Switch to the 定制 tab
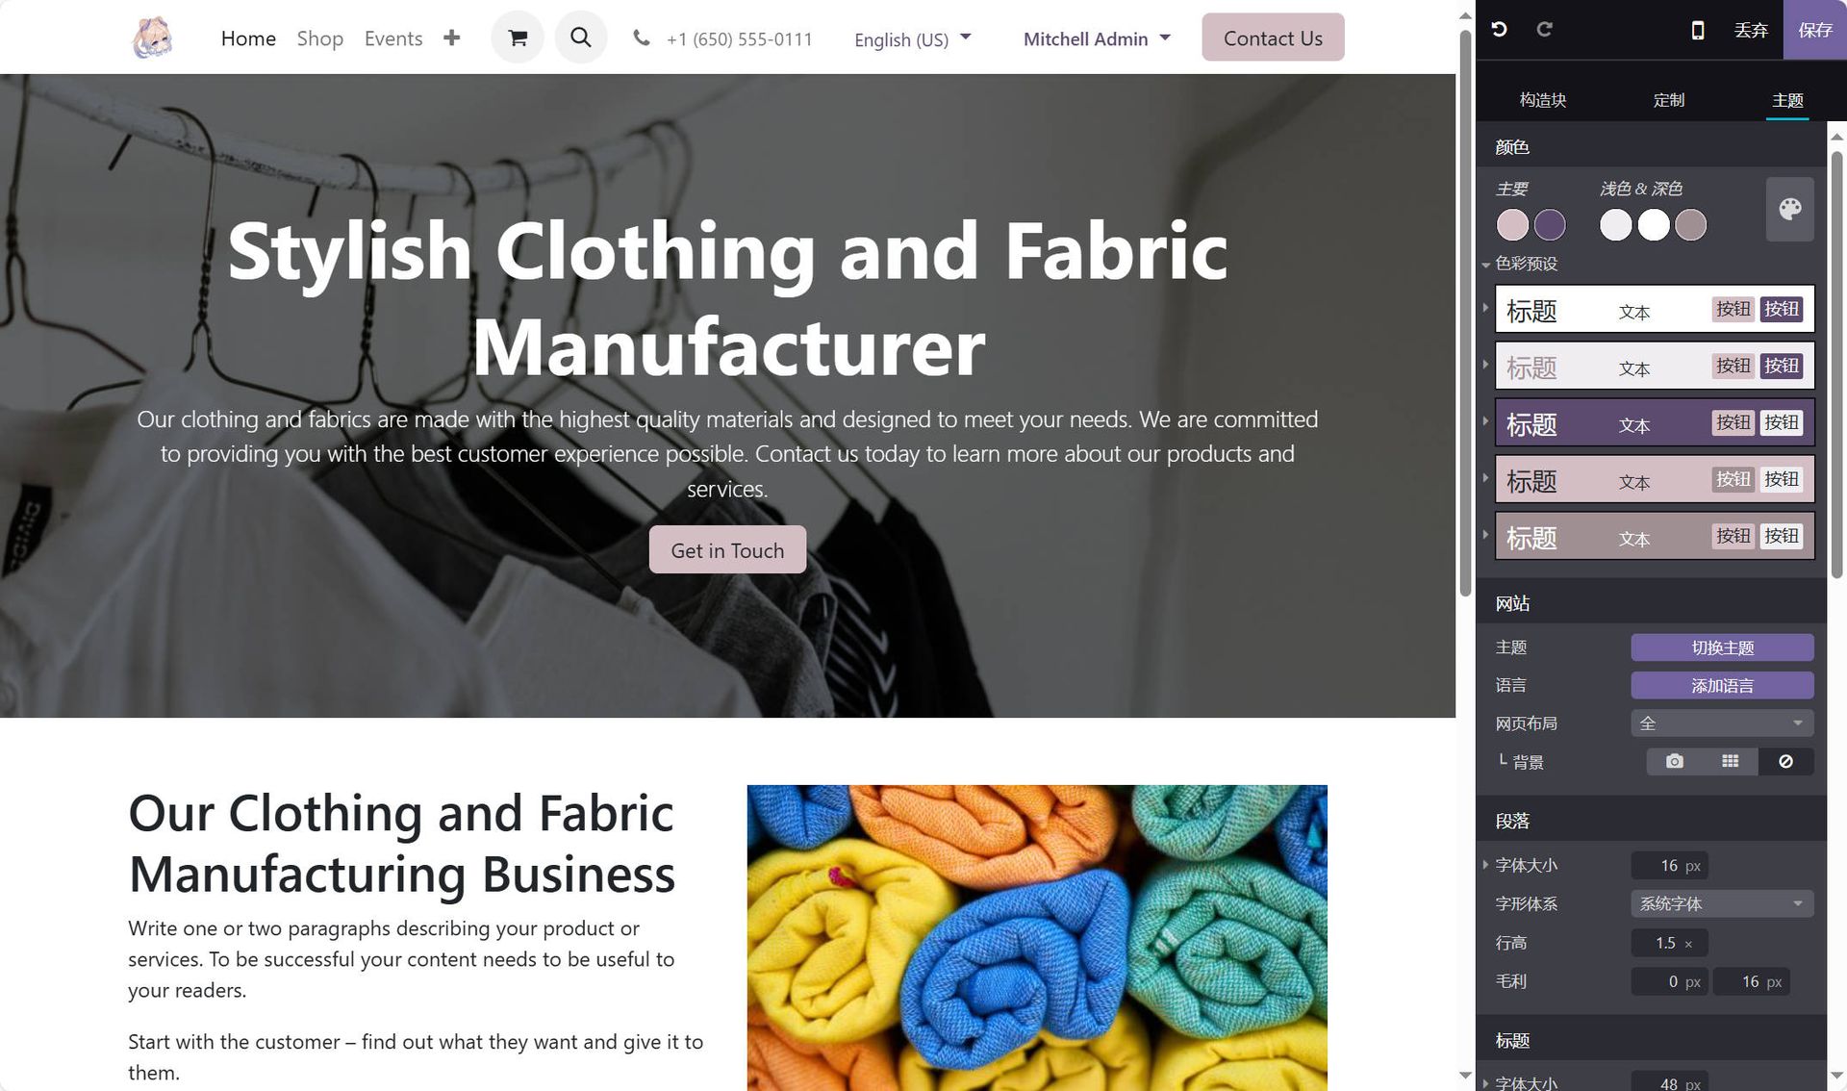This screenshot has height=1091, width=1847. pos(1669,99)
